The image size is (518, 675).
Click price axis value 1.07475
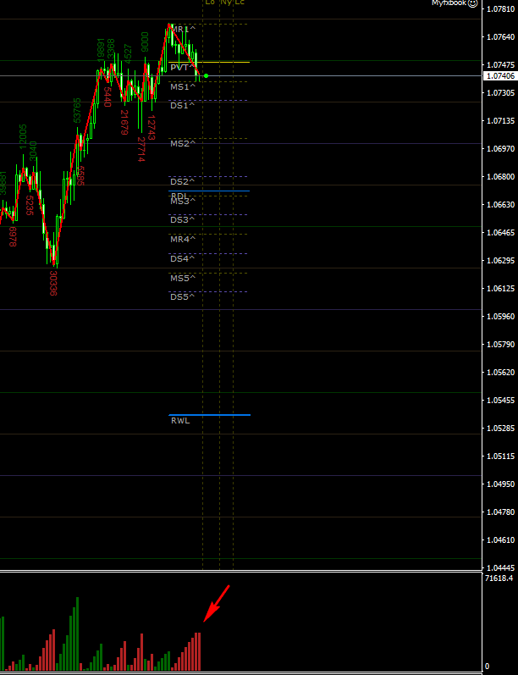coord(500,65)
